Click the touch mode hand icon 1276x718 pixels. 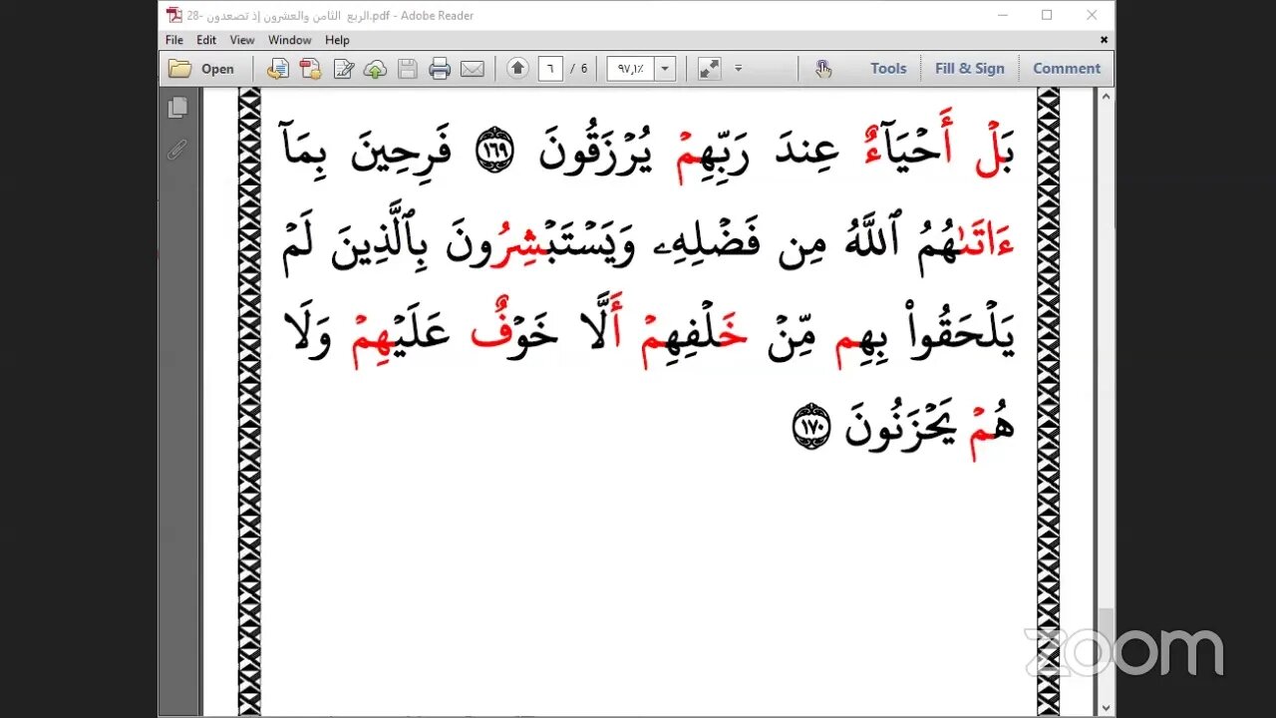[823, 69]
